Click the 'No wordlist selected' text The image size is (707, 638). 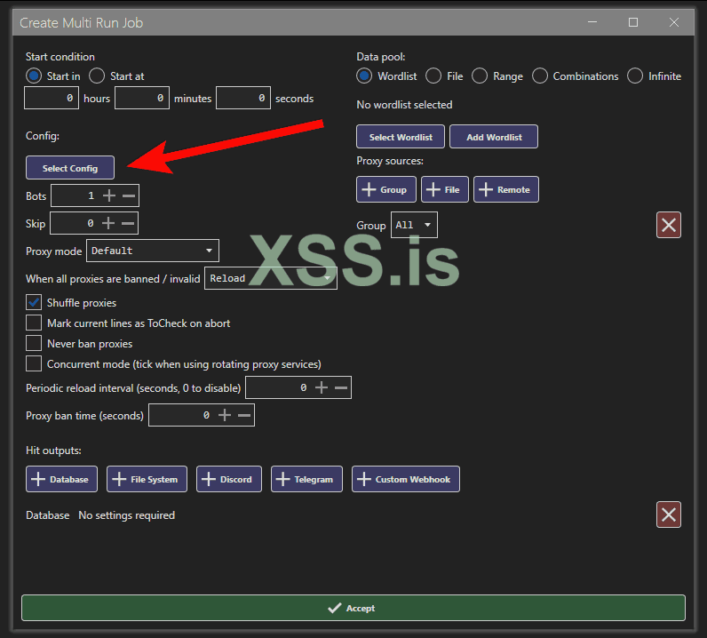pos(404,105)
